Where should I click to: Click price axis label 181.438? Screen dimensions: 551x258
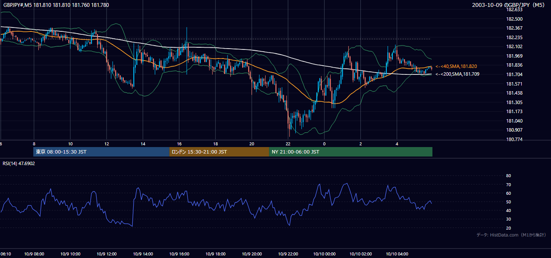(x=514, y=93)
